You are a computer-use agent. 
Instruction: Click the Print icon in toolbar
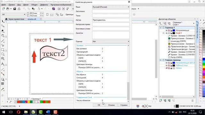point(19,9)
